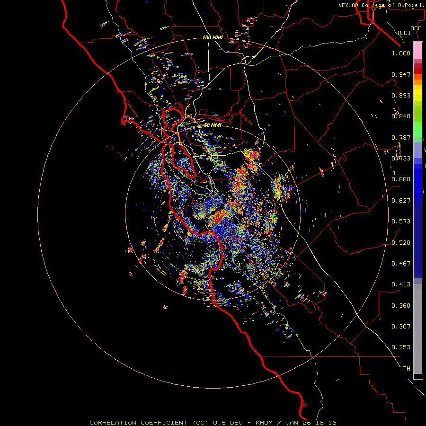
Task: Click the 50 NMI range ring label
Action: (x=213, y=125)
